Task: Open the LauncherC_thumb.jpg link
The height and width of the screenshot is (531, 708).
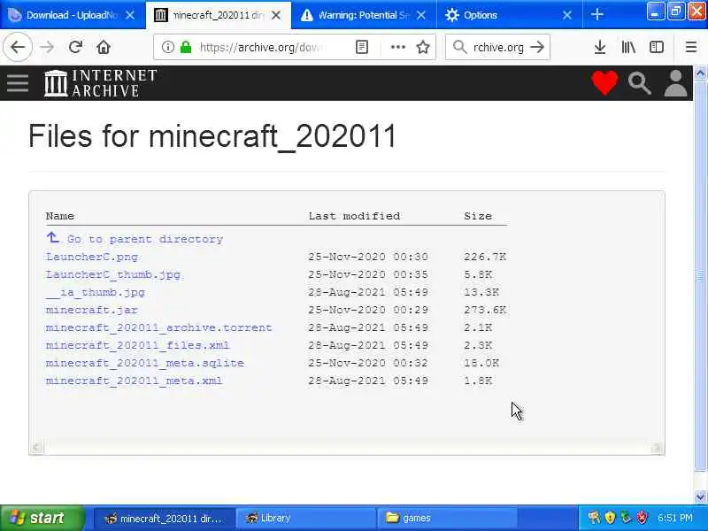Action: 113,274
